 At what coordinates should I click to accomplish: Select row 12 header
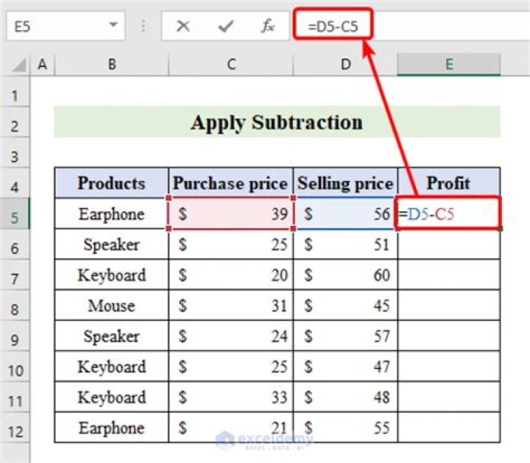point(15,428)
